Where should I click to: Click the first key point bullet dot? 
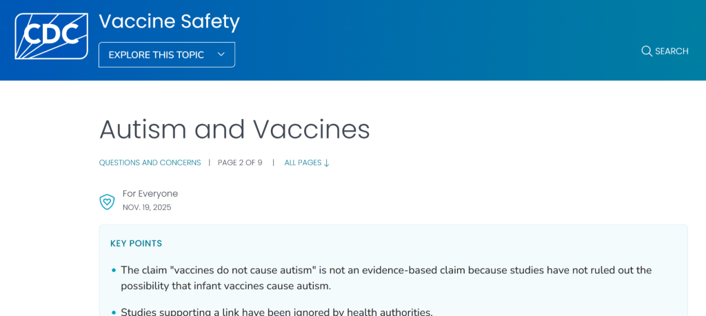point(114,270)
